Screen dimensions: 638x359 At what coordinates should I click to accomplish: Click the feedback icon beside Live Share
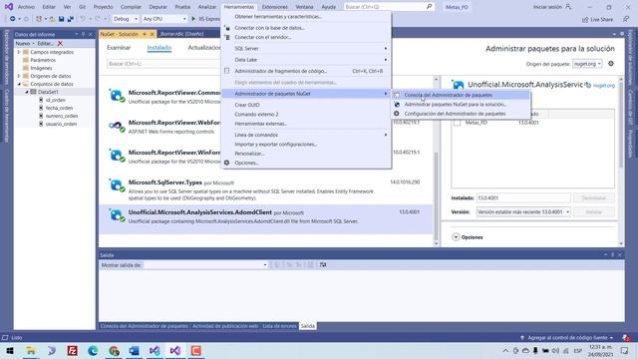pos(626,19)
